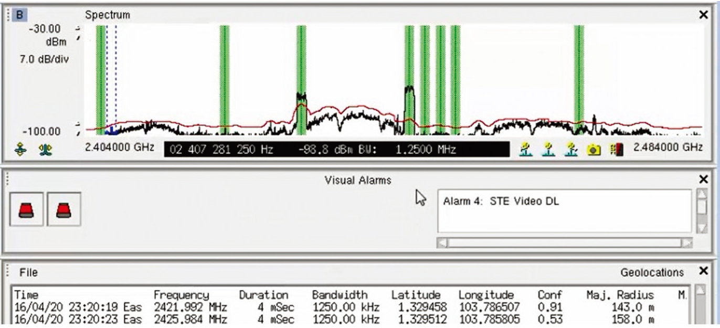Click the second marker icon in spectrum toolbar
720x328 pixels.
pos(548,150)
